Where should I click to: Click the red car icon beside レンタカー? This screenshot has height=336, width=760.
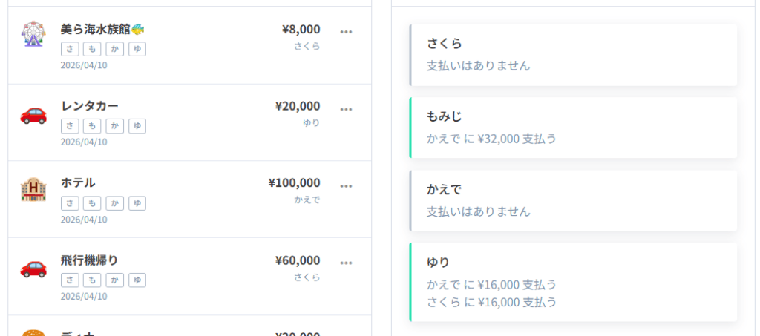coord(33,113)
